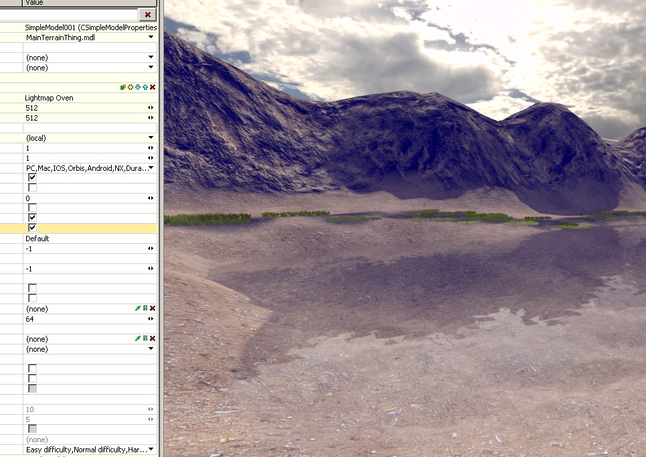This screenshot has width=646, height=457.
Task: Tick the empty checkbox just below the 0 value
Action: point(32,208)
